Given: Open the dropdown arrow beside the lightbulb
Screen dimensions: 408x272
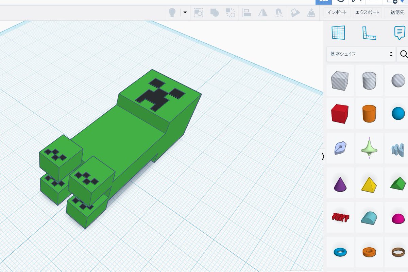Looking at the screenshot, I should 185,13.
